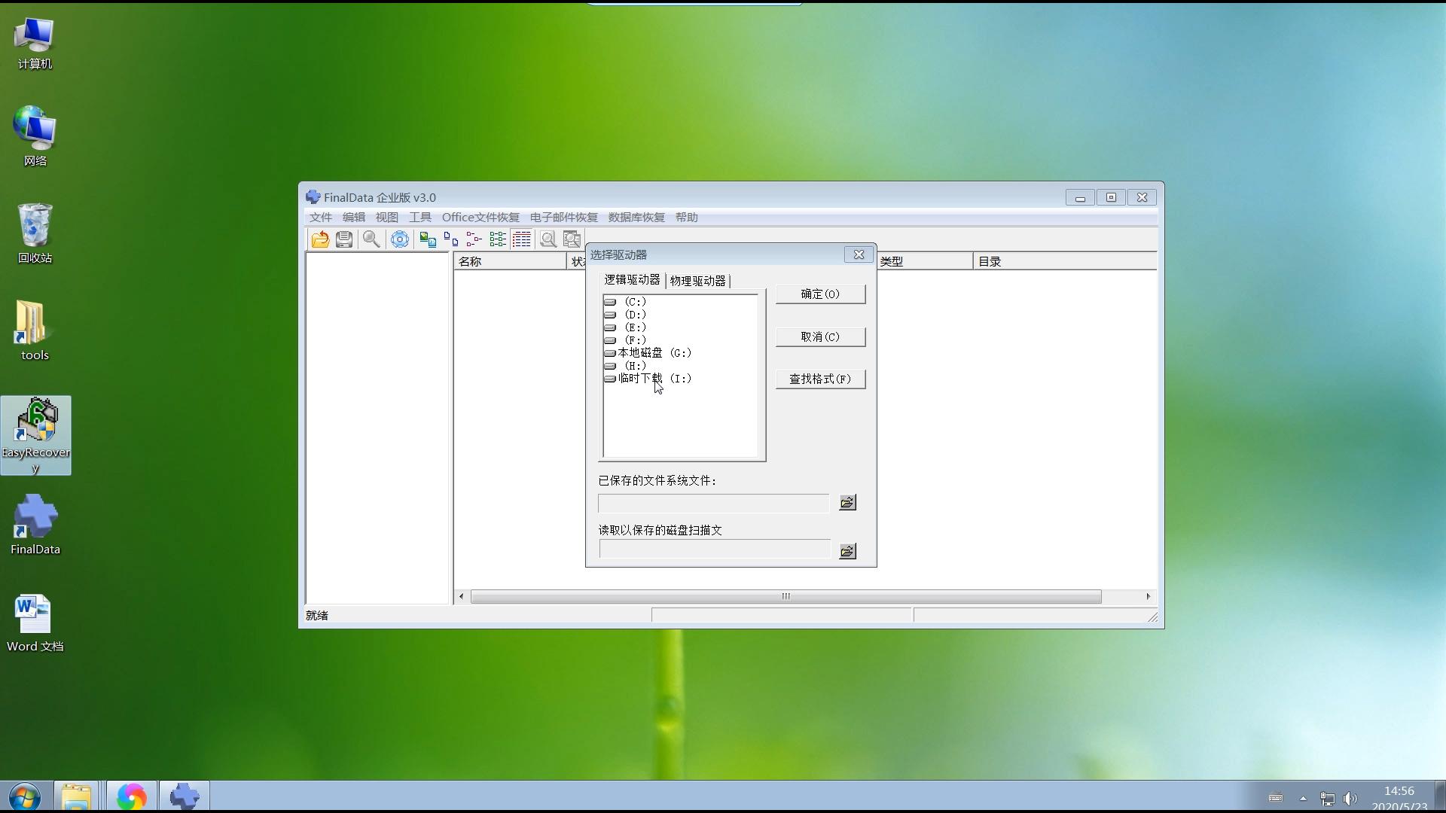The image size is (1446, 813).
Task: Click 确定 to confirm selection
Action: (819, 293)
